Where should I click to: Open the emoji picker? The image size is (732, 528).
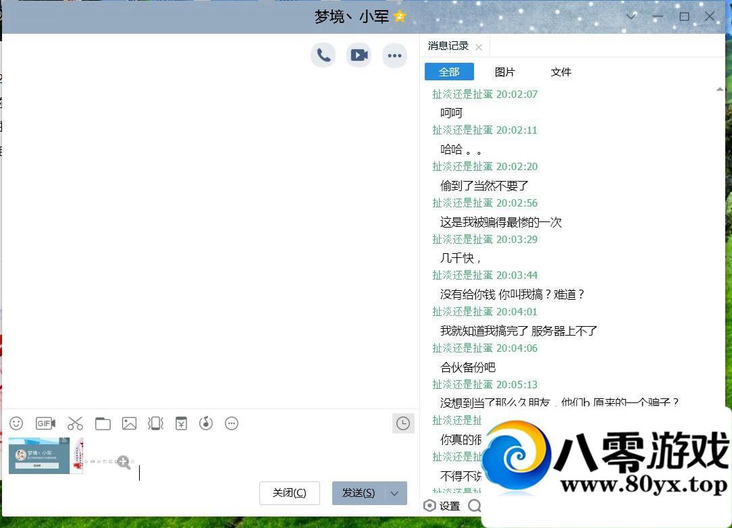click(x=16, y=423)
